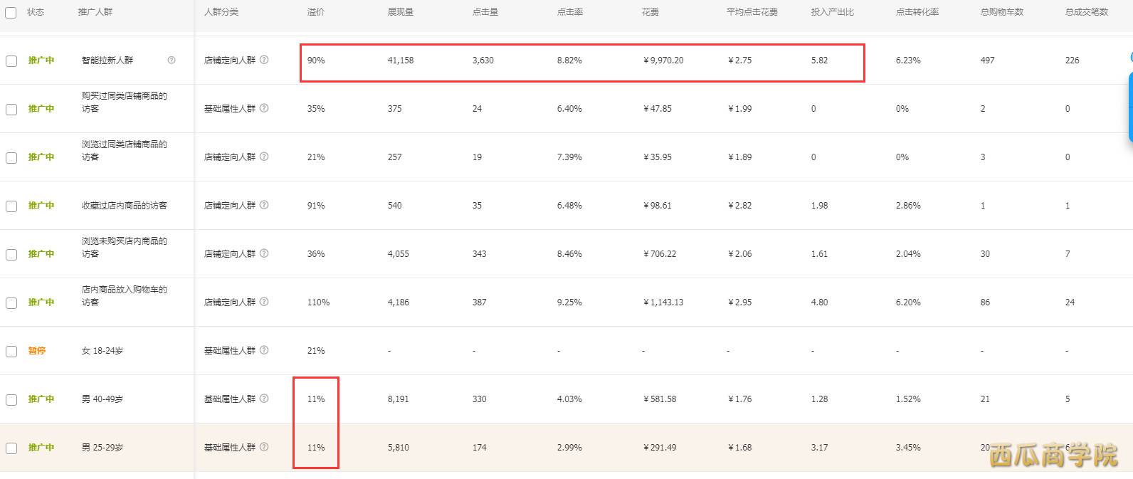Click the 状态 column header
The image size is (1133, 479).
pyautogui.click(x=36, y=12)
